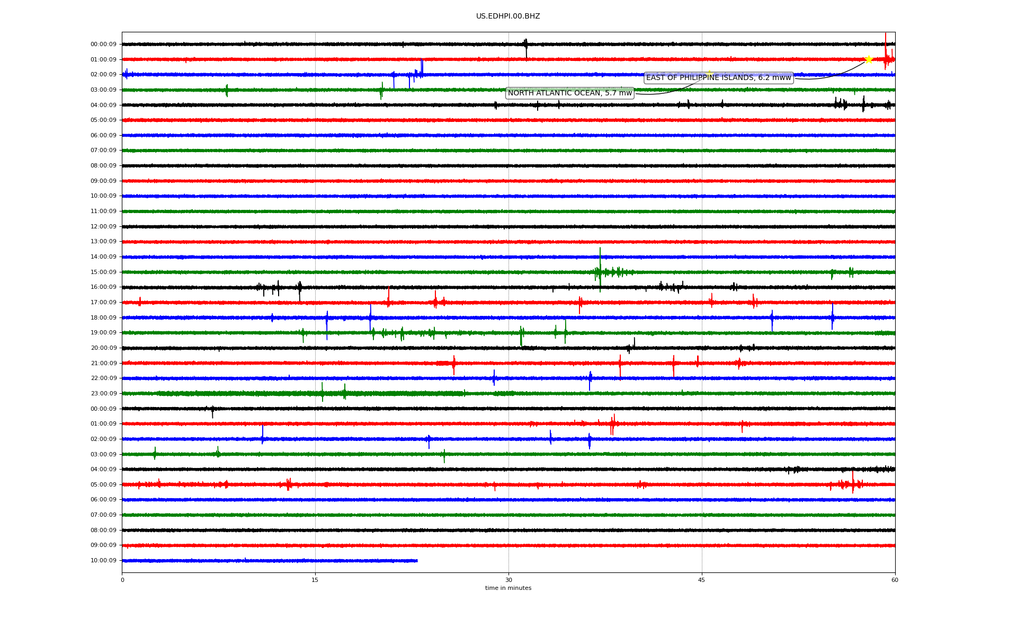Image resolution: width=1017 pixels, height=636 pixels.
Task: Click the 17:00:09 time label
Action: (103, 303)
